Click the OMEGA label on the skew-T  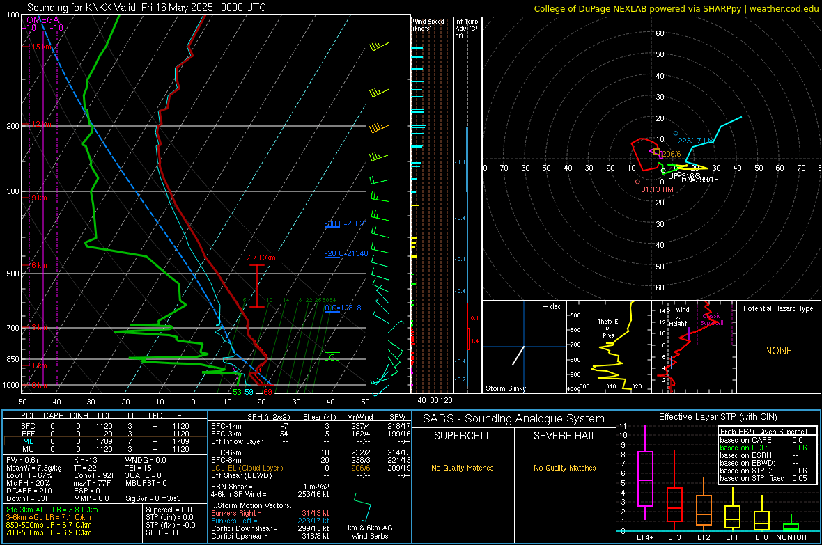tap(43, 20)
